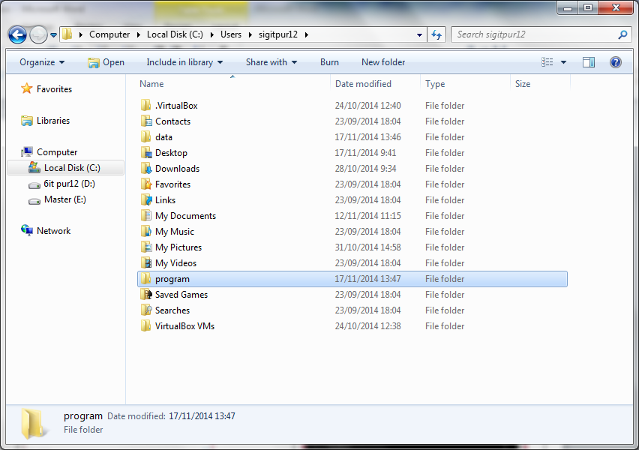Click the VirtualBox VMs folder icon
The height and width of the screenshot is (450, 639).
pyautogui.click(x=146, y=326)
